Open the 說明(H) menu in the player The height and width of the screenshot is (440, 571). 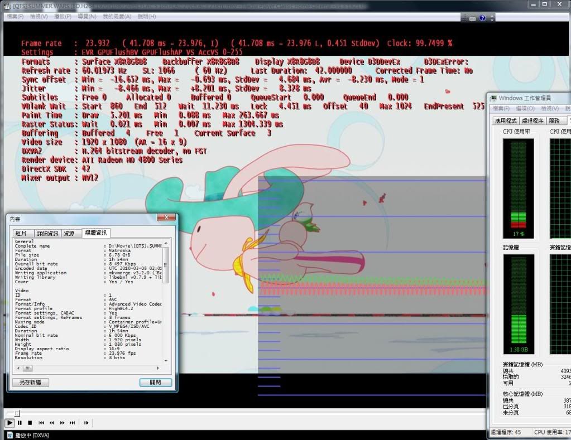[x=147, y=16]
